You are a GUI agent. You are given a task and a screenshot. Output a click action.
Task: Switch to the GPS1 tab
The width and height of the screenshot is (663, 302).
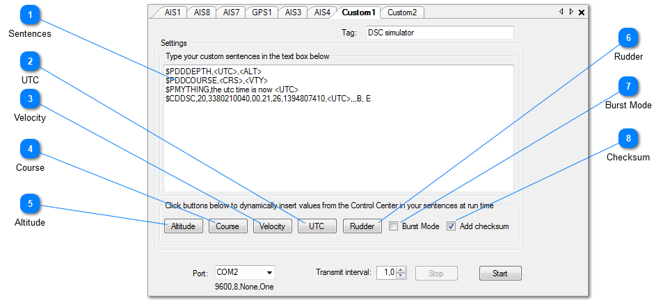click(263, 12)
